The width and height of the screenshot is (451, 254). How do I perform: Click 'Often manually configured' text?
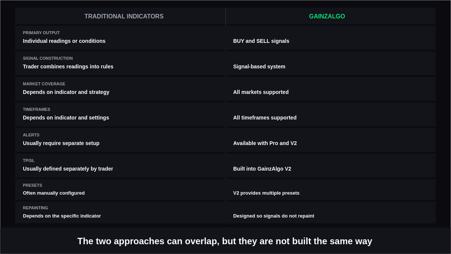[x=54, y=193]
